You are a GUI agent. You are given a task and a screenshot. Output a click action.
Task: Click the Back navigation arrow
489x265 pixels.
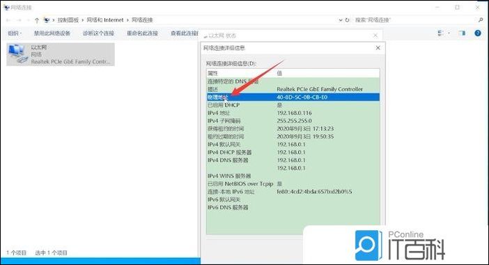point(8,20)
